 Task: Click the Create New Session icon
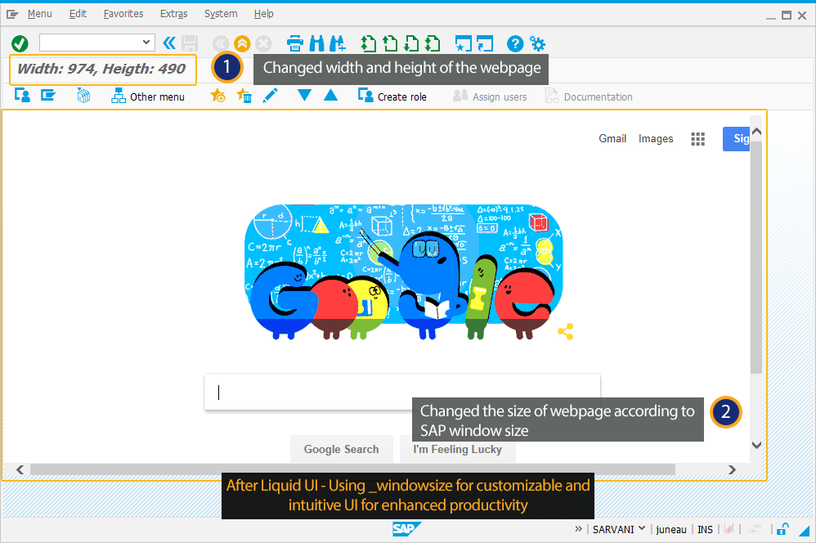coord(463,43)
